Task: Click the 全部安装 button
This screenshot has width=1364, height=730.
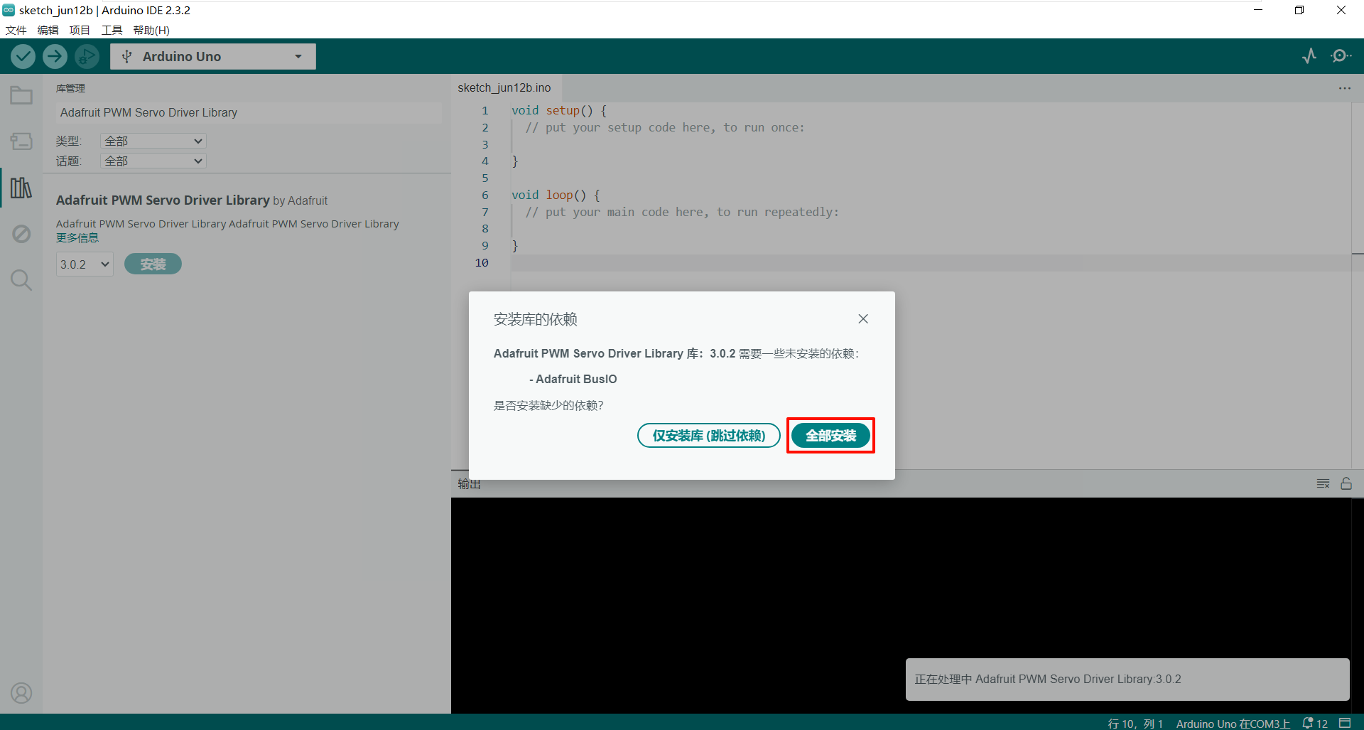Action: (830, 436)
